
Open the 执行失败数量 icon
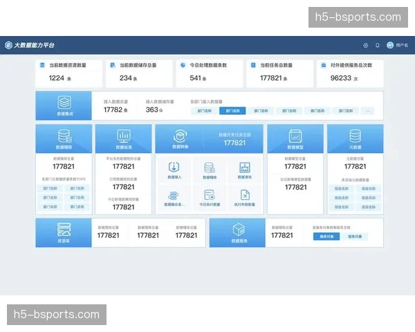coord(244,197)
